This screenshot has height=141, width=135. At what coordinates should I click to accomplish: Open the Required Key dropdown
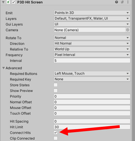(x=92, y=79)
